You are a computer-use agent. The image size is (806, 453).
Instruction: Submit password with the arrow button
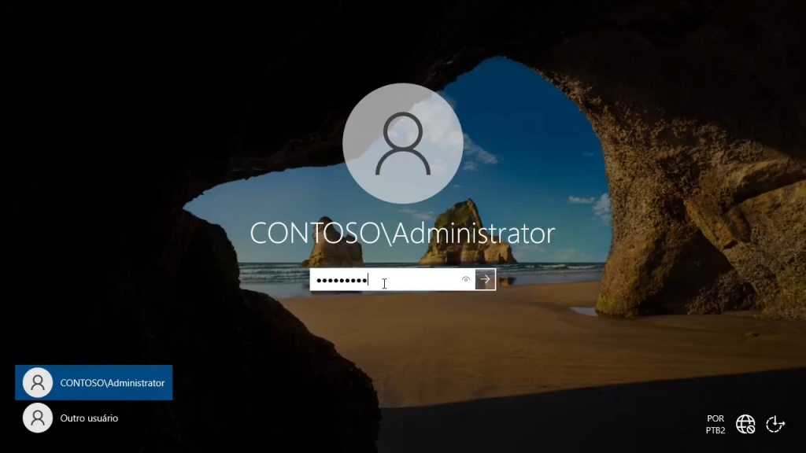tap(485, 279)
